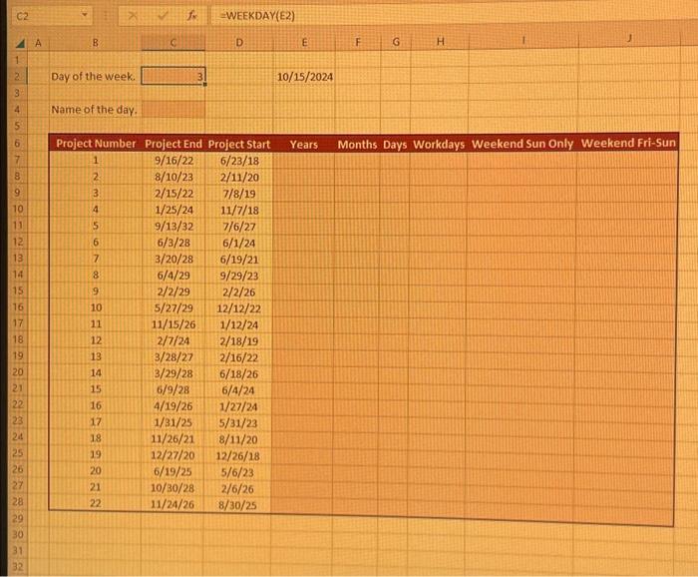Click the 'Project End' header cell
The height and width of the screenshot is (577, 698).
coord(174,144)
